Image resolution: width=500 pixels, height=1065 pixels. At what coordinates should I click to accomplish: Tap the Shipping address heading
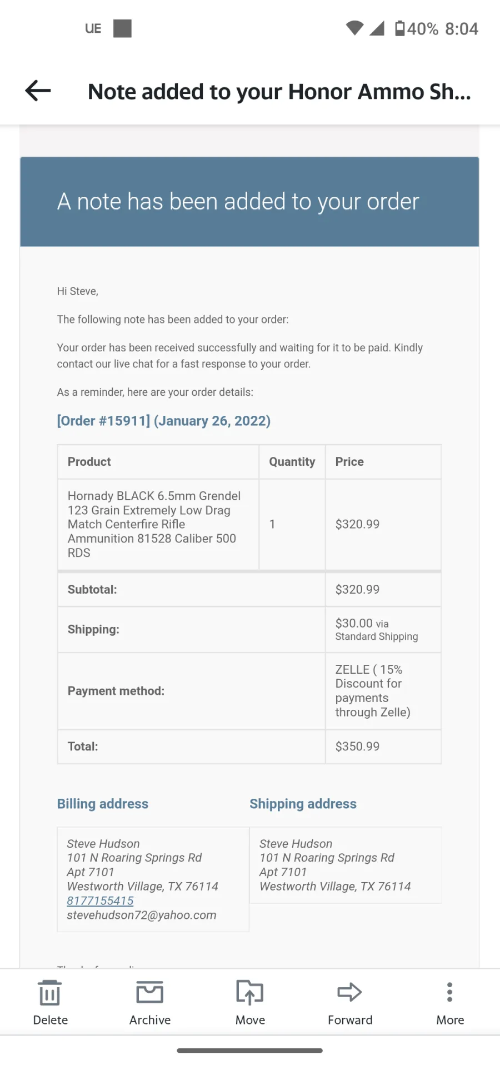303,804
